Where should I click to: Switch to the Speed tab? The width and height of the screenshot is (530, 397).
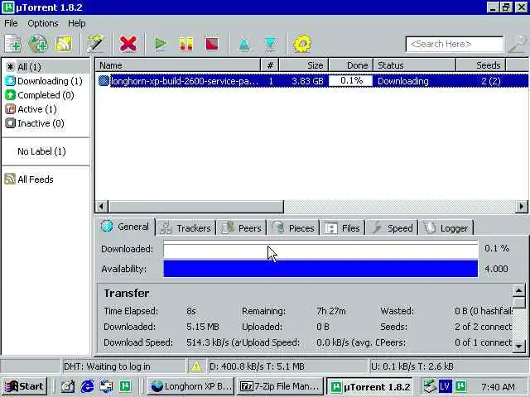392,228
